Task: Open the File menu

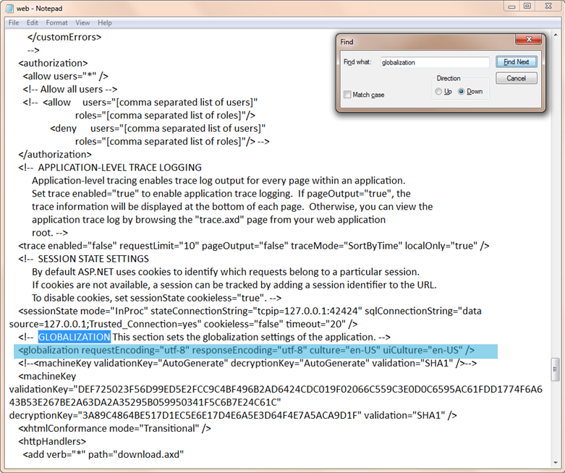Action: 14,22
